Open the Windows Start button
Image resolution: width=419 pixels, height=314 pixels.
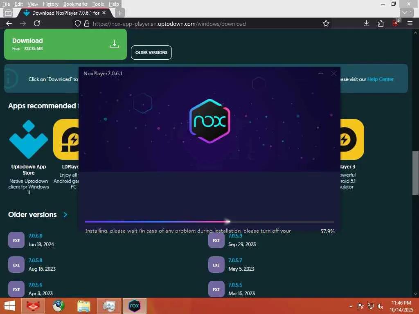tap(10, 306)
